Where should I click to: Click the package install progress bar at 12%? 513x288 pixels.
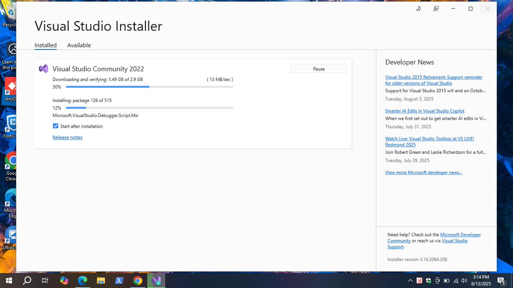click(x=149, y=108)
